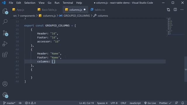The image size is (187, 105).
Task: Split the editor to the right
Action: [175, 10]
